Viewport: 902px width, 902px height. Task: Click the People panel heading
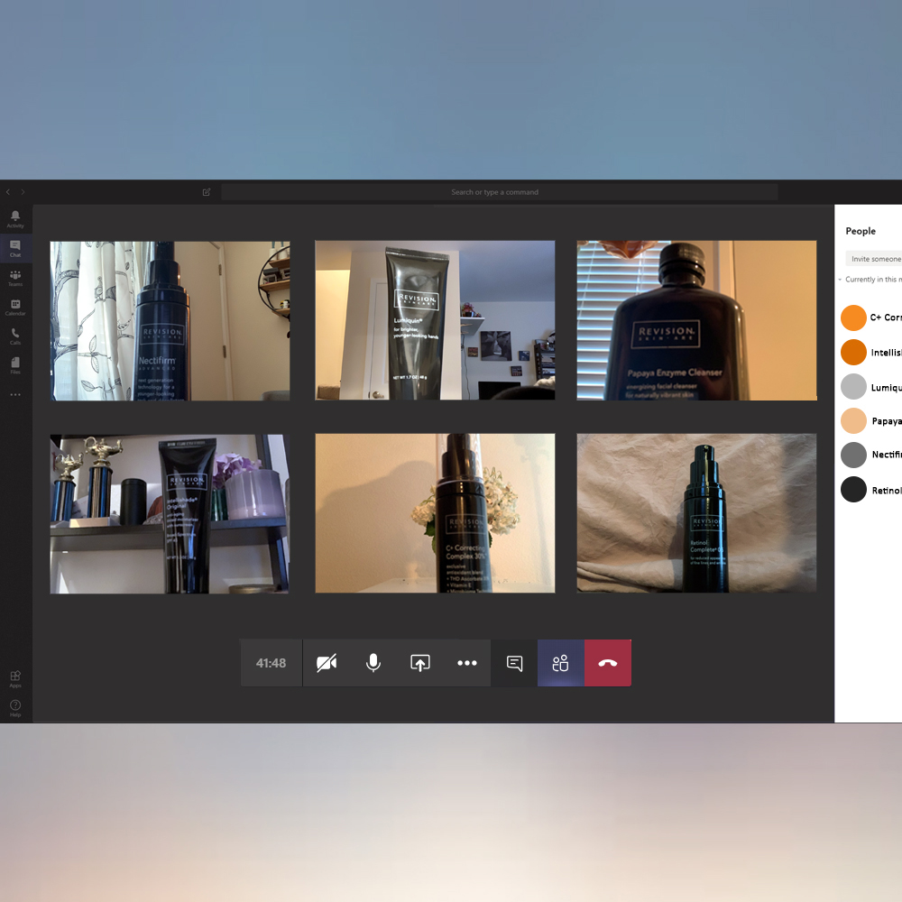[861, 231]
